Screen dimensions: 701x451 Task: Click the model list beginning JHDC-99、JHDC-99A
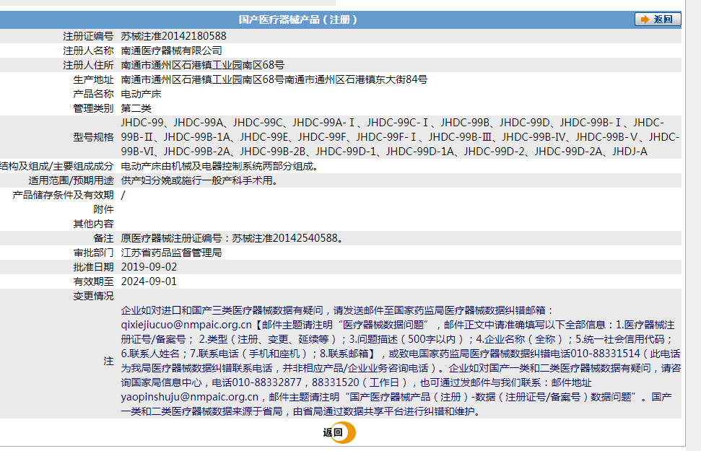coord(400,137)
